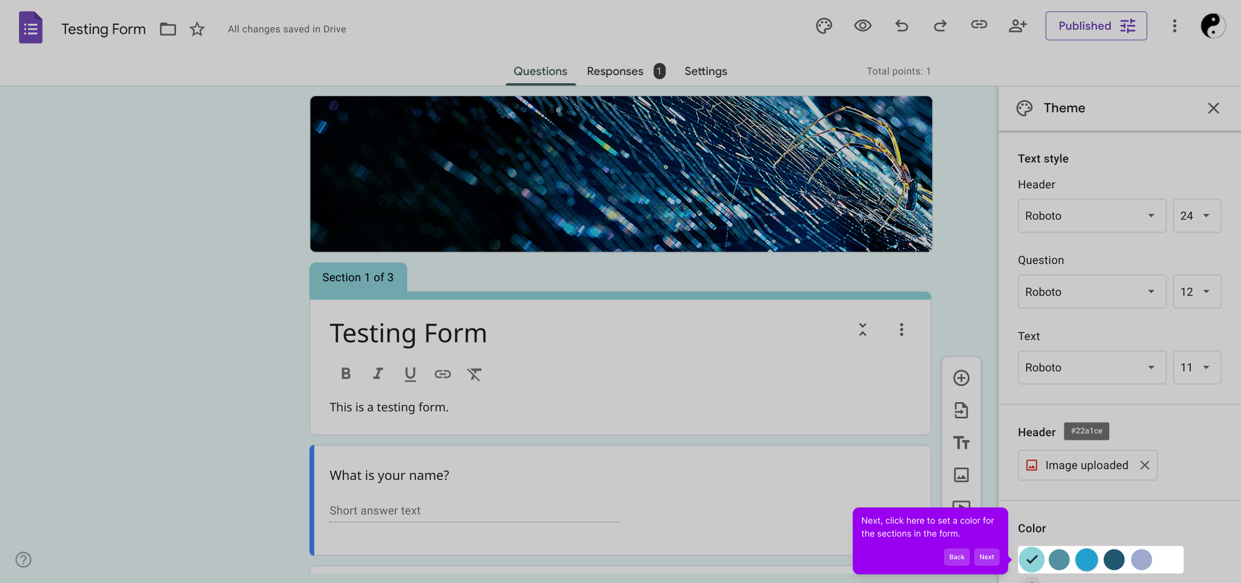
Task: Click the Import questions icon
Action: point(961,410)
